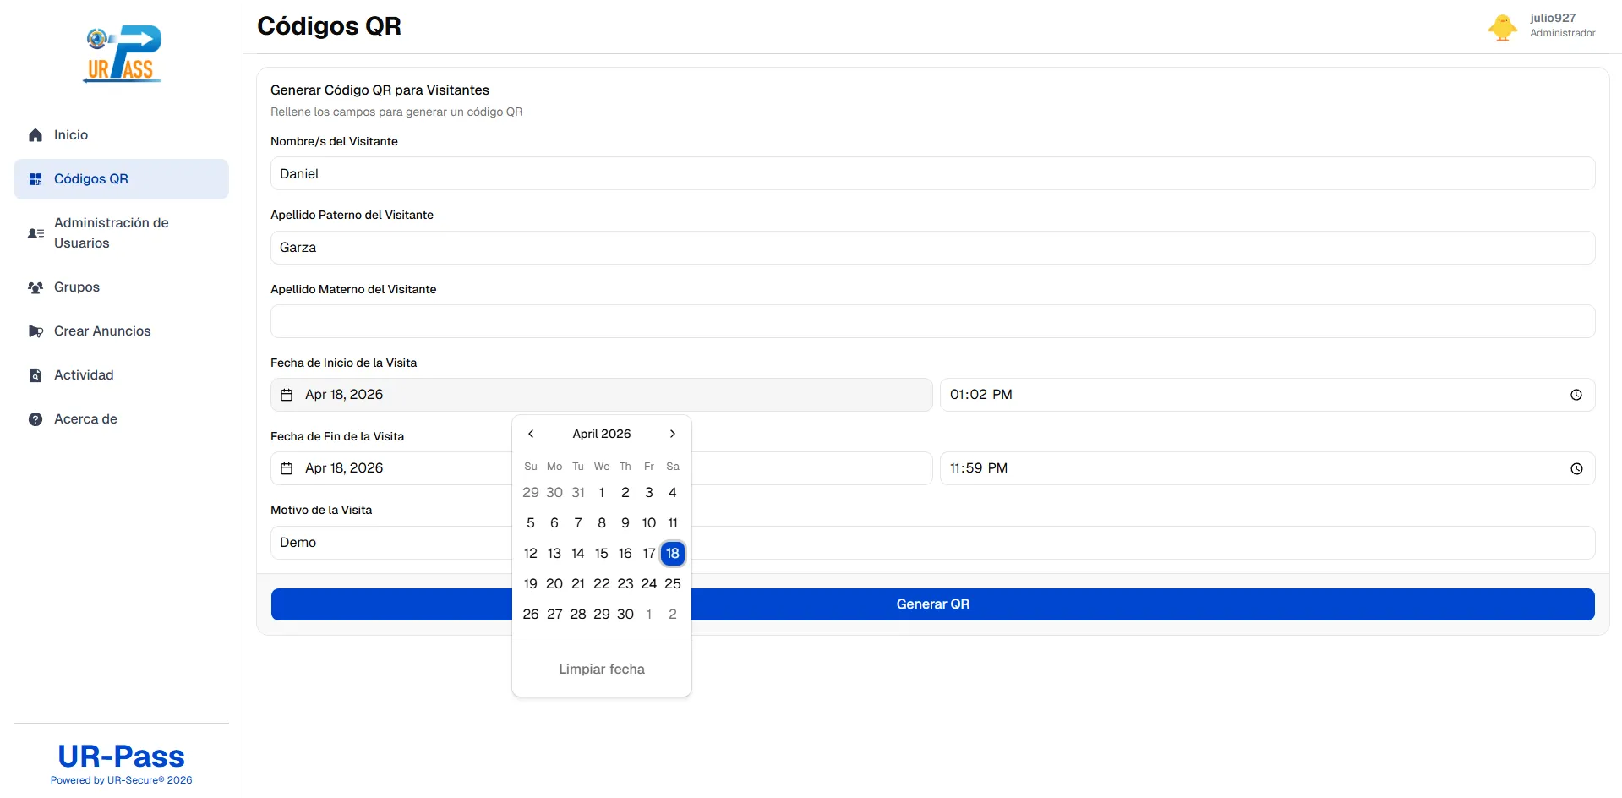Open the Fecha de Inicio date picker
Viewport: 1622px width, 798px height.
pos(601,395)
